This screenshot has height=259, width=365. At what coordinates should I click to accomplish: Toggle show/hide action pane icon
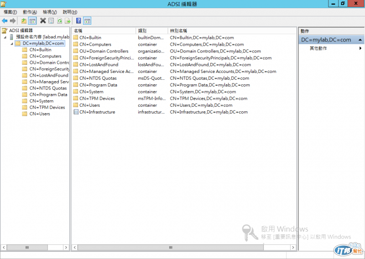click(x=87, y=21)
